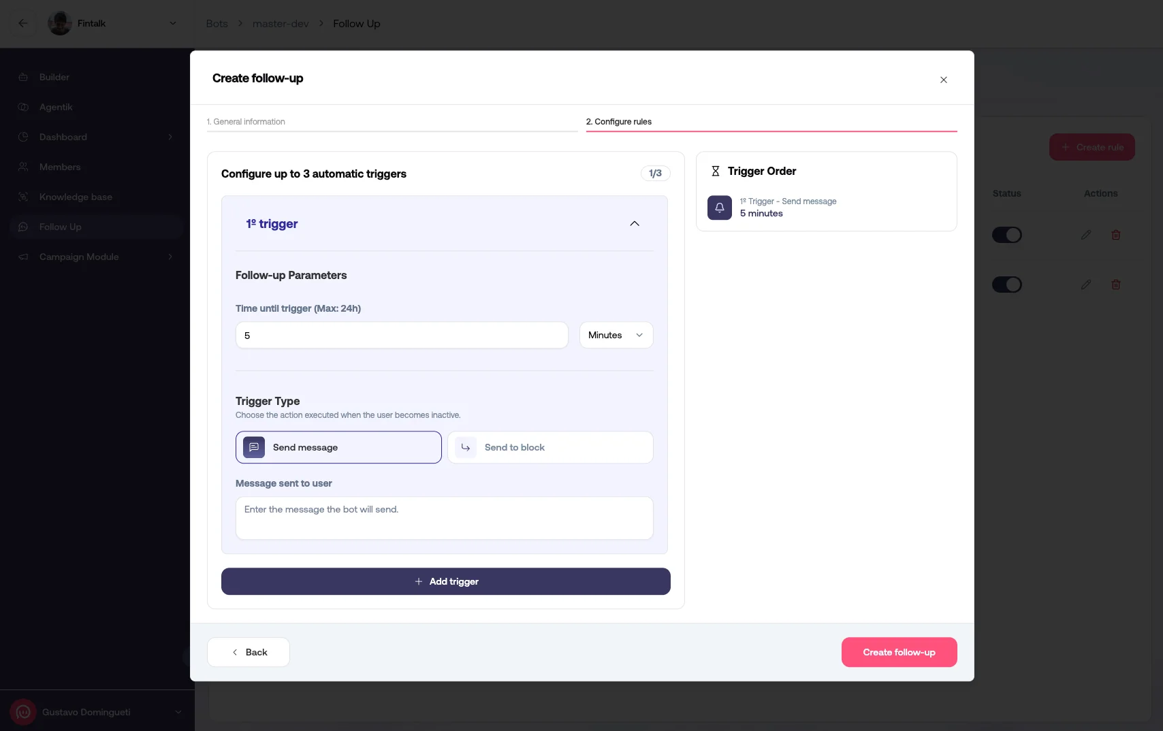This screenshot has height=731, width=1163.
Task: Toggle the first rule status switch
Action: pos(1006,235)
